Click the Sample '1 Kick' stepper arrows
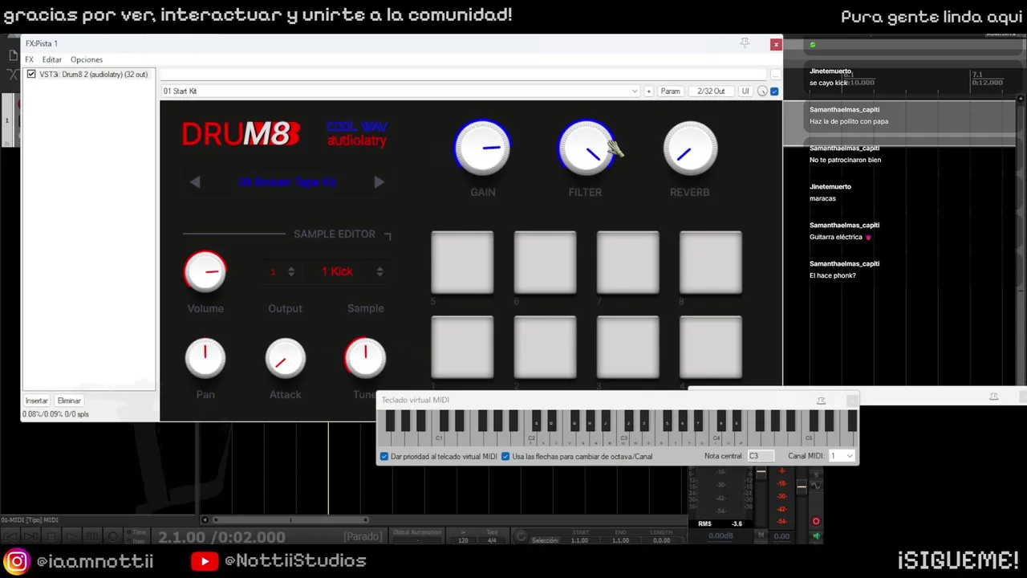The image size is (1027, 578). pos(380,272)
